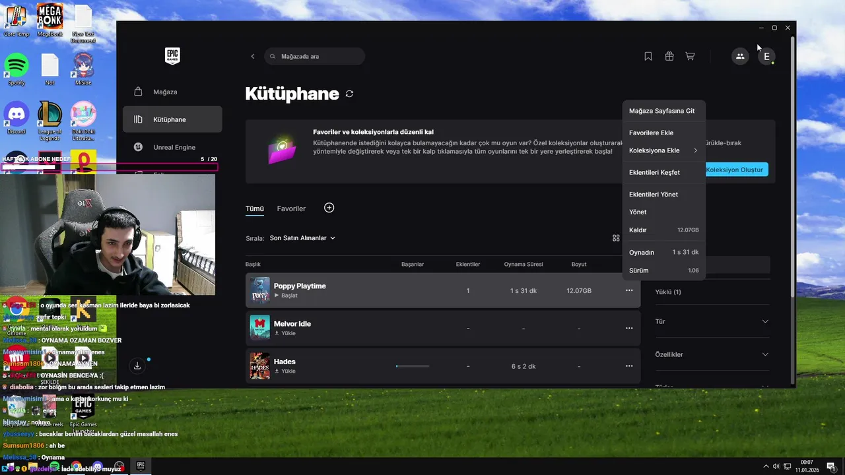The image size is (845, 475).
Task: Open the E profile avatar menu
Action: pyautogui.click(x=766, y=56)
